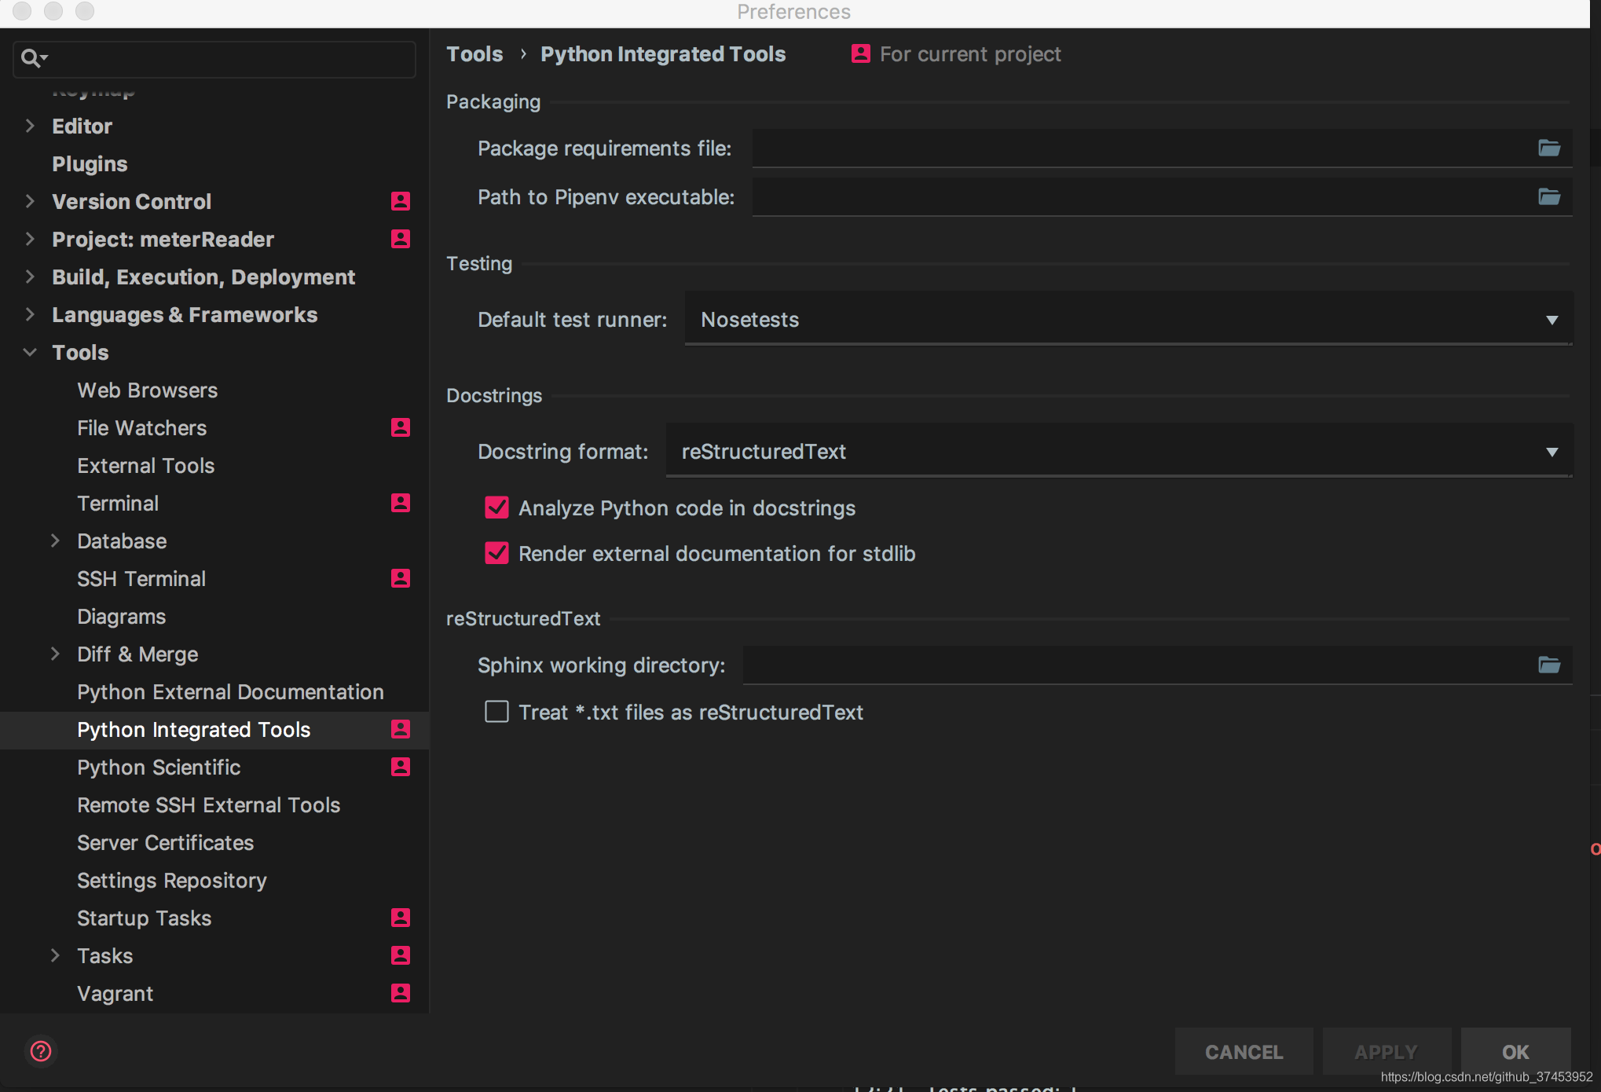The width and height of the screenshot is (1601, 1092).
Task: Collapse the Tools tree section
Action: (x=30, y=352)
